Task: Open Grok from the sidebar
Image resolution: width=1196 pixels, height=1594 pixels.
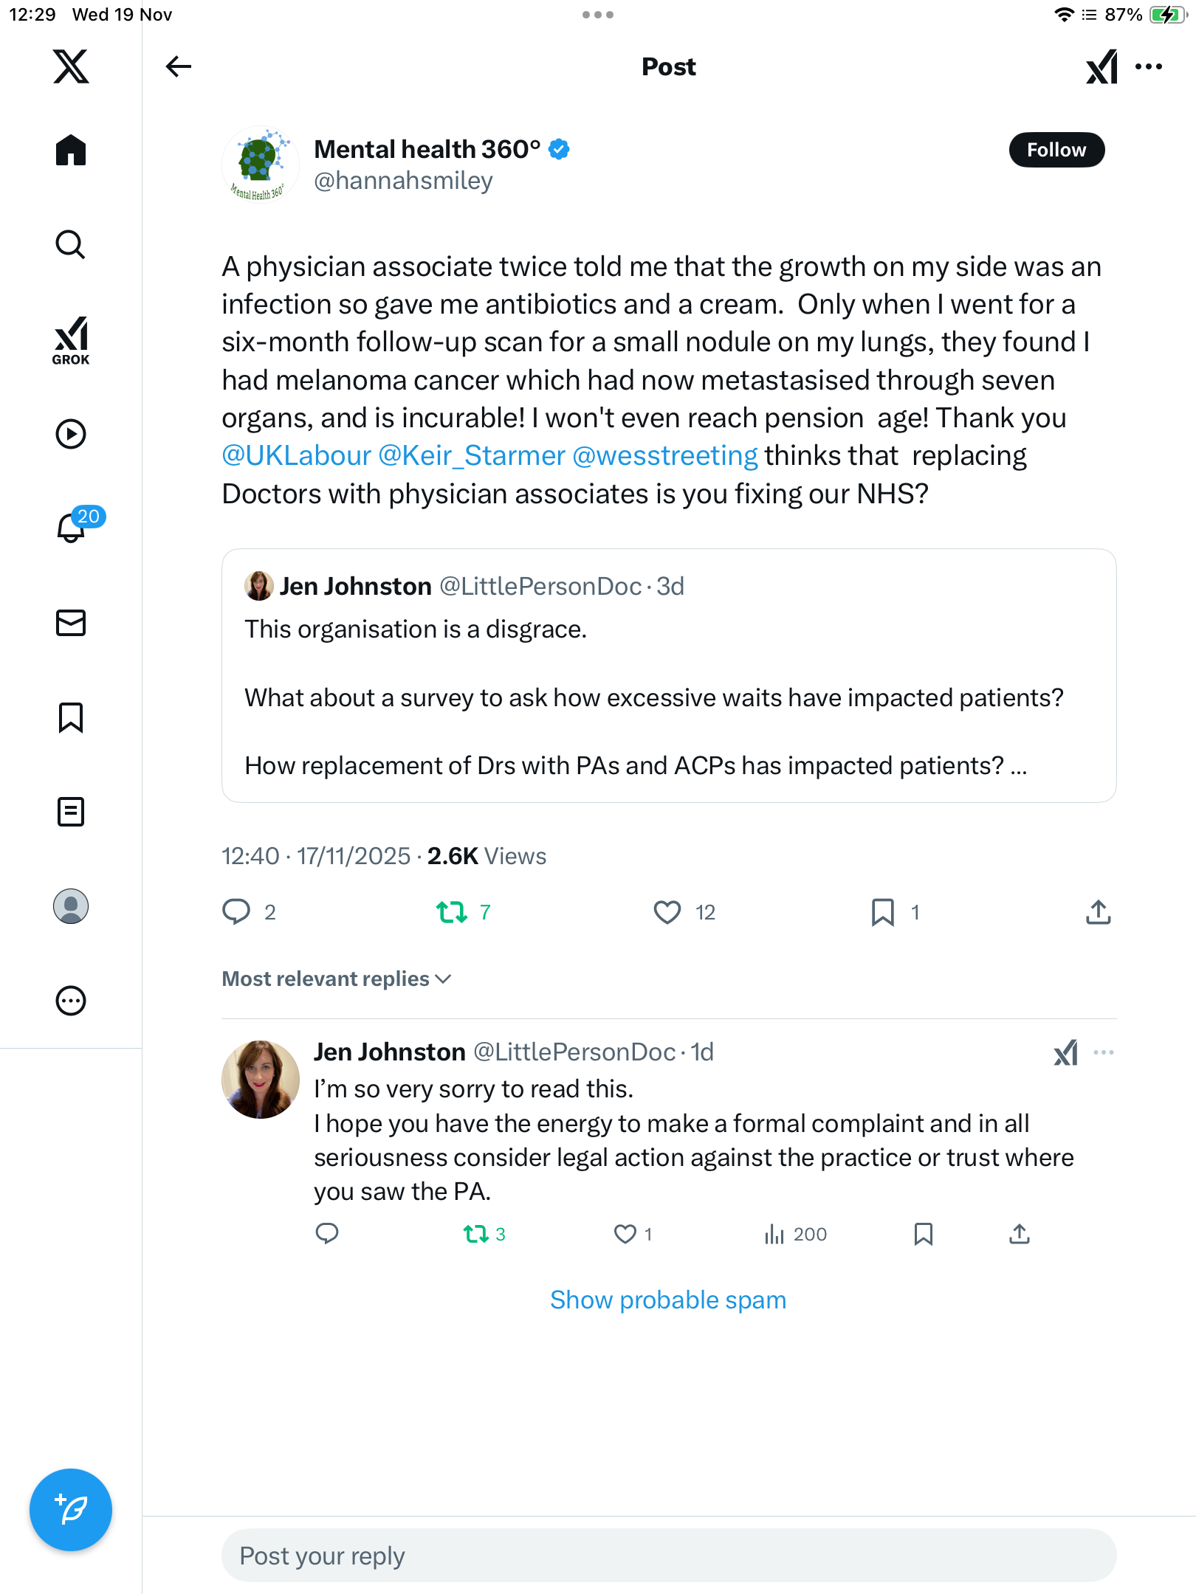Action: tap(71, 340)
